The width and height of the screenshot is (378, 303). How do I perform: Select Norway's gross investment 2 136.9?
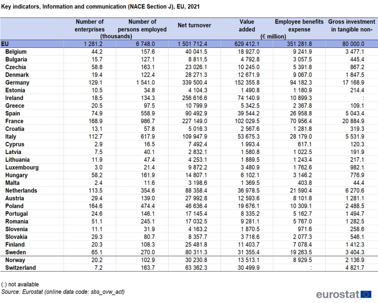(x=355, y=260)
